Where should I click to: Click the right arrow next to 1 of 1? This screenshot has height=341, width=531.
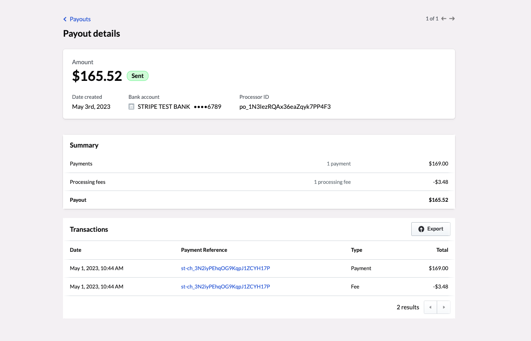[x=452, y=18]
